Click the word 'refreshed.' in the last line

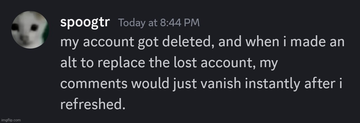[x=93, y=105]
